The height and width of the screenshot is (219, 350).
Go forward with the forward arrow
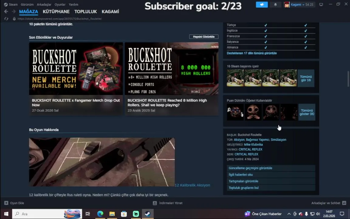[14, 11]
